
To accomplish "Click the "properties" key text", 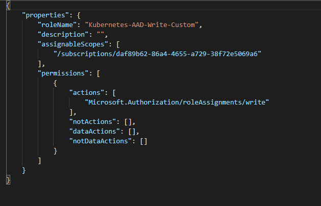I will click(x=45, y=15).
